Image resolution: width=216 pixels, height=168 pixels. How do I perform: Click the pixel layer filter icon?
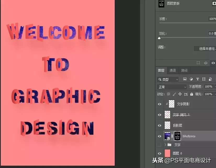185,79
